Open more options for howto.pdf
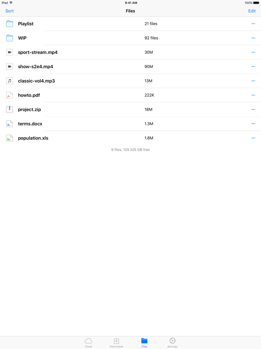The image size is (261, 349). point(253,95)
